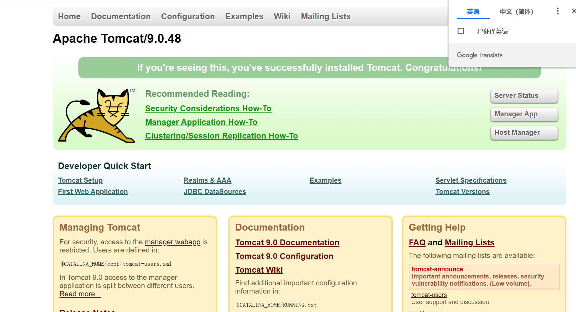Tick the always translate English checkbox
Image resolution: width=576 pixels, height=312 pixels.
[x=461, y=31]
